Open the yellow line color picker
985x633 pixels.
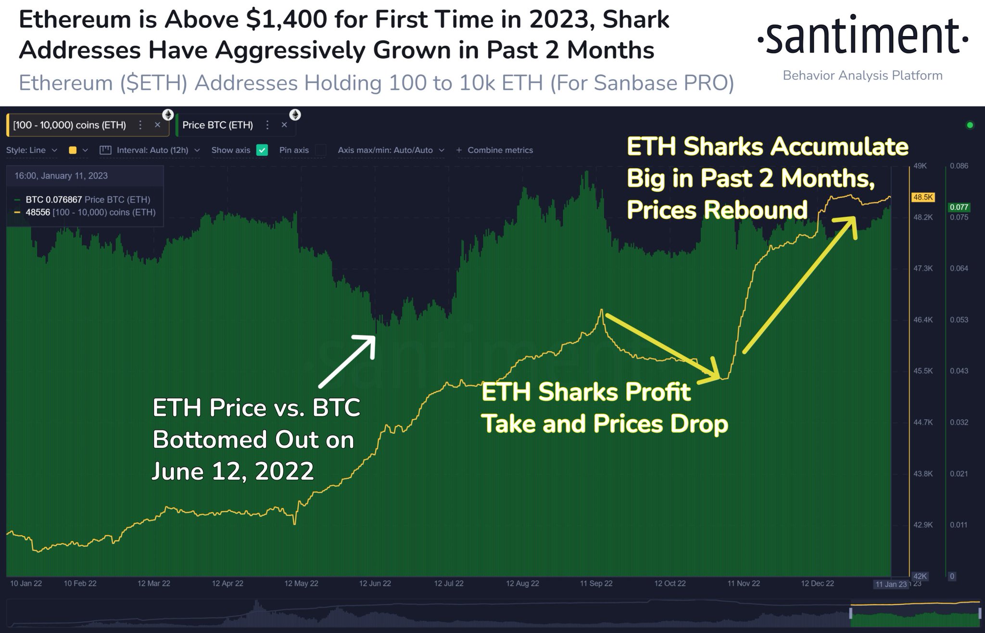(78, 150)
